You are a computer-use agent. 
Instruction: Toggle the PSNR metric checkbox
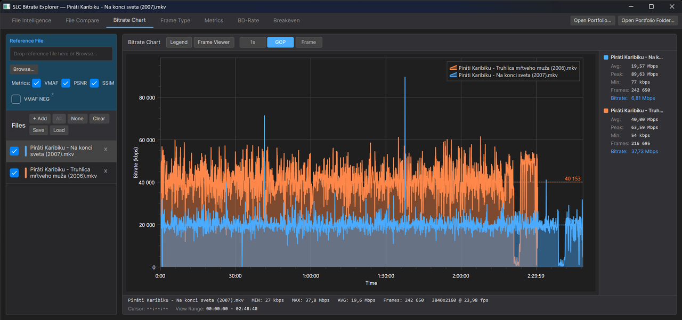(x=66, y=83)
